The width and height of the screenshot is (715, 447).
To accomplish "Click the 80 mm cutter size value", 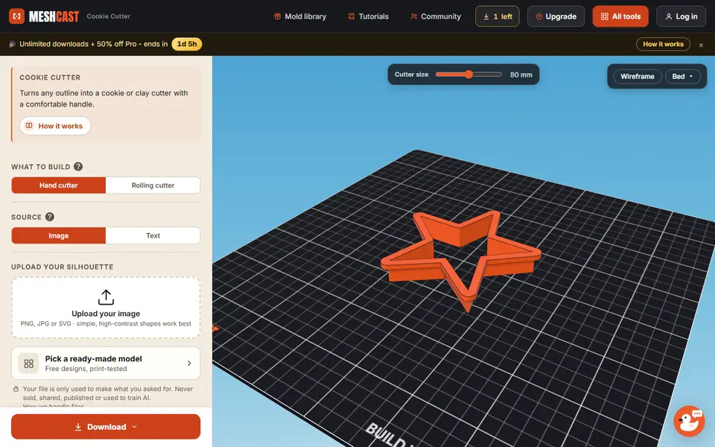I will [521, 74].
